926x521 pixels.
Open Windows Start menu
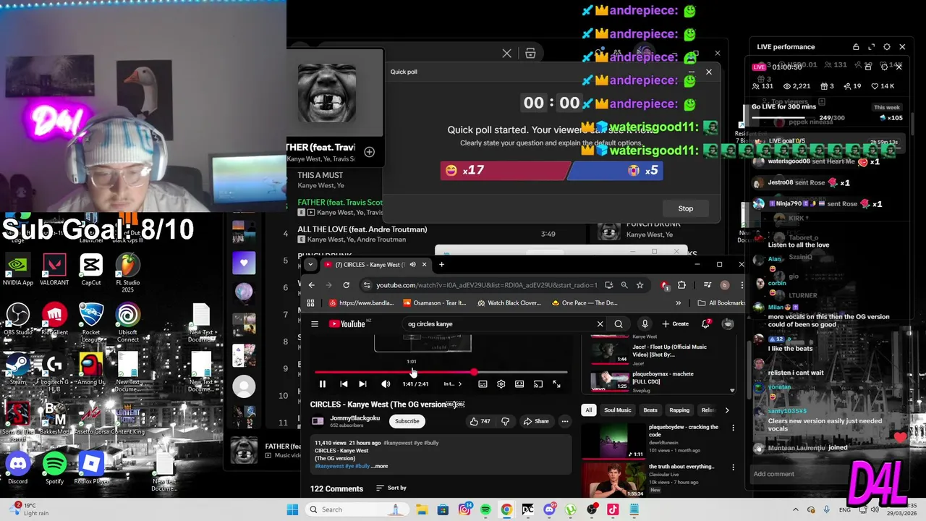tap(292, 509)
